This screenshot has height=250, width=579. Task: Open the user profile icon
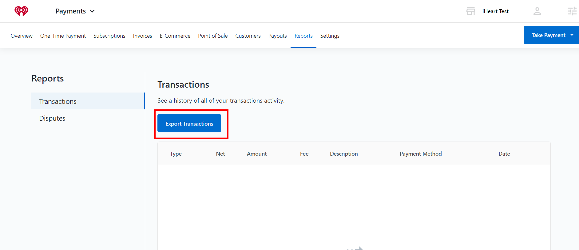(537, 11)
